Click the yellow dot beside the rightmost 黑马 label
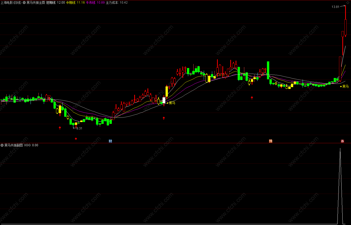This screenshot has height=225, width=351. pyautogui.click(x=341, y=87)
